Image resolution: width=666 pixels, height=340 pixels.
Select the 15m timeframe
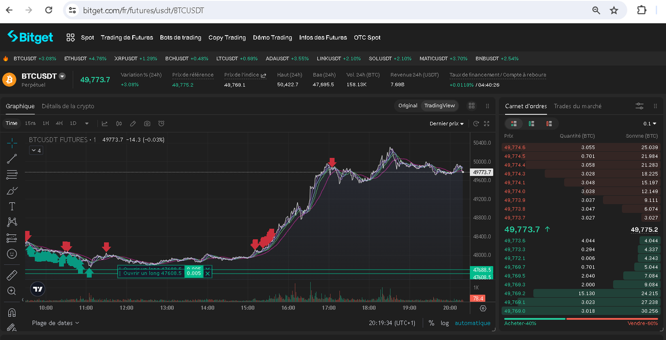(x=30, y=123)
